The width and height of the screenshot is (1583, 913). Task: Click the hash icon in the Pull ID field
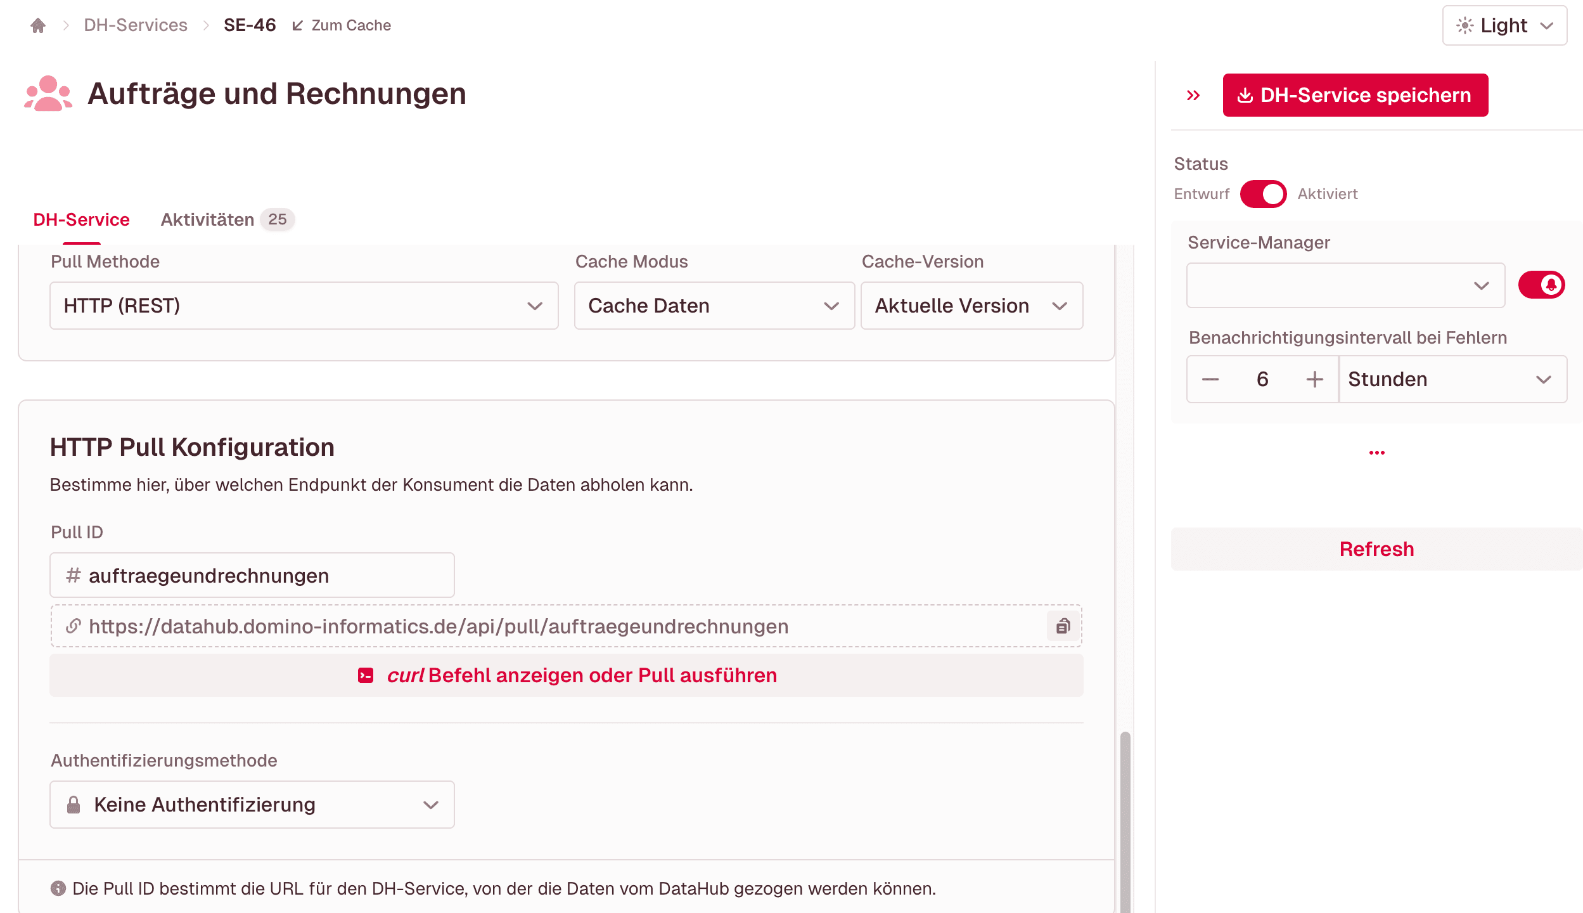coord(73,575)
